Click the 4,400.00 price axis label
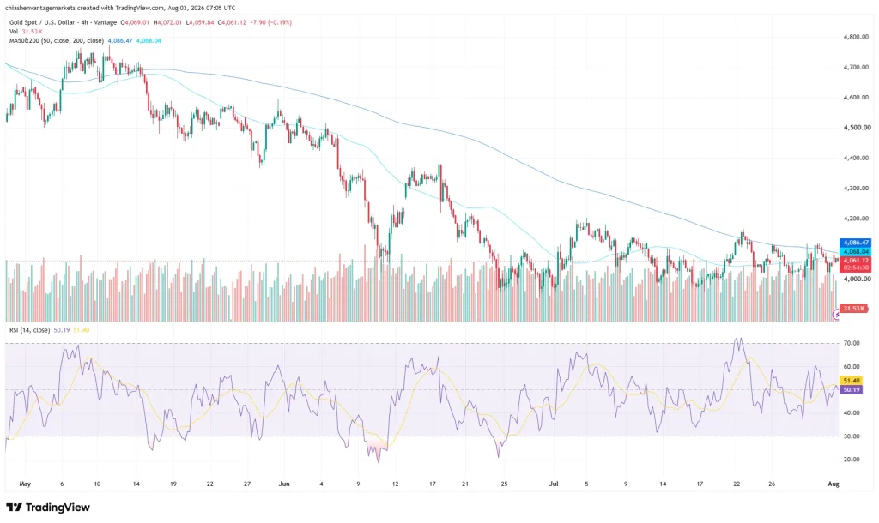The height and width of the screenshot is (523, 879). point(857,158)
